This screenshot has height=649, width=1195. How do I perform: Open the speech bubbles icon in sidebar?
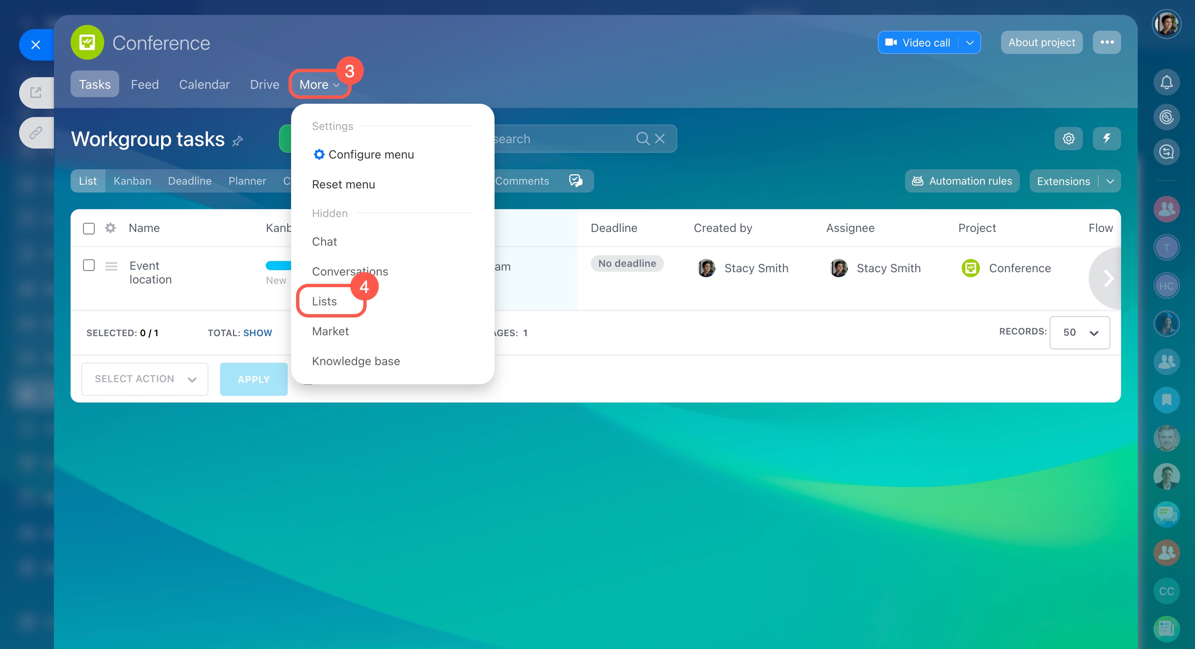[x=1166, y=515]
